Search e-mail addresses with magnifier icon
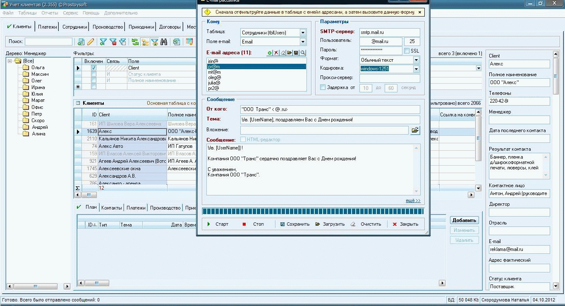The height and width of the screenshot is (306, 565). (303, 53)
